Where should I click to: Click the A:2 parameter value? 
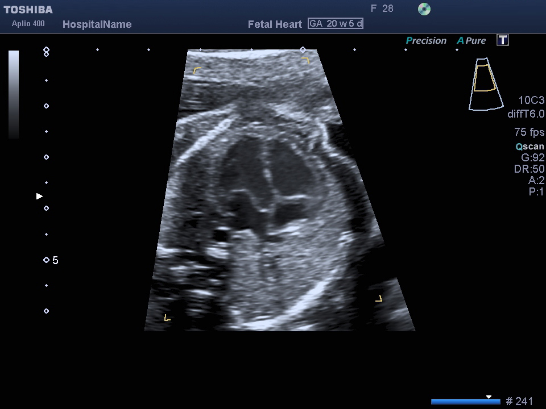536,180
